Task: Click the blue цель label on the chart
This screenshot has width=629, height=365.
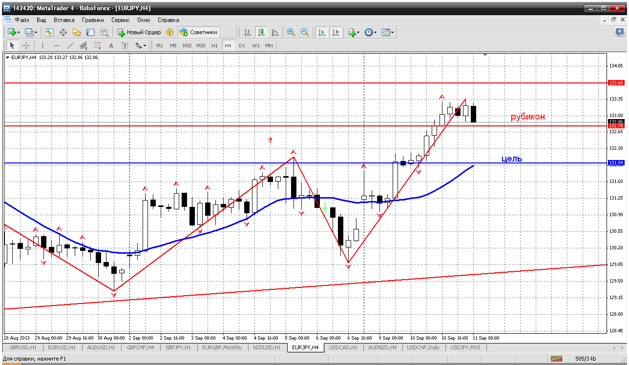Action: click(512, 159)
